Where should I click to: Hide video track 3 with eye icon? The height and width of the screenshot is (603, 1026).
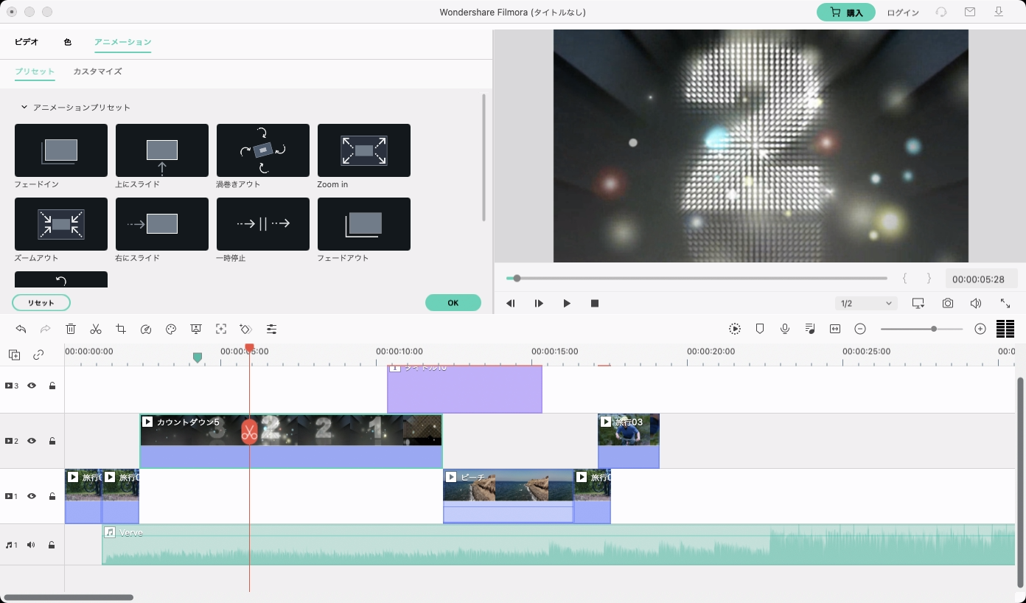(x=32, y=386)
